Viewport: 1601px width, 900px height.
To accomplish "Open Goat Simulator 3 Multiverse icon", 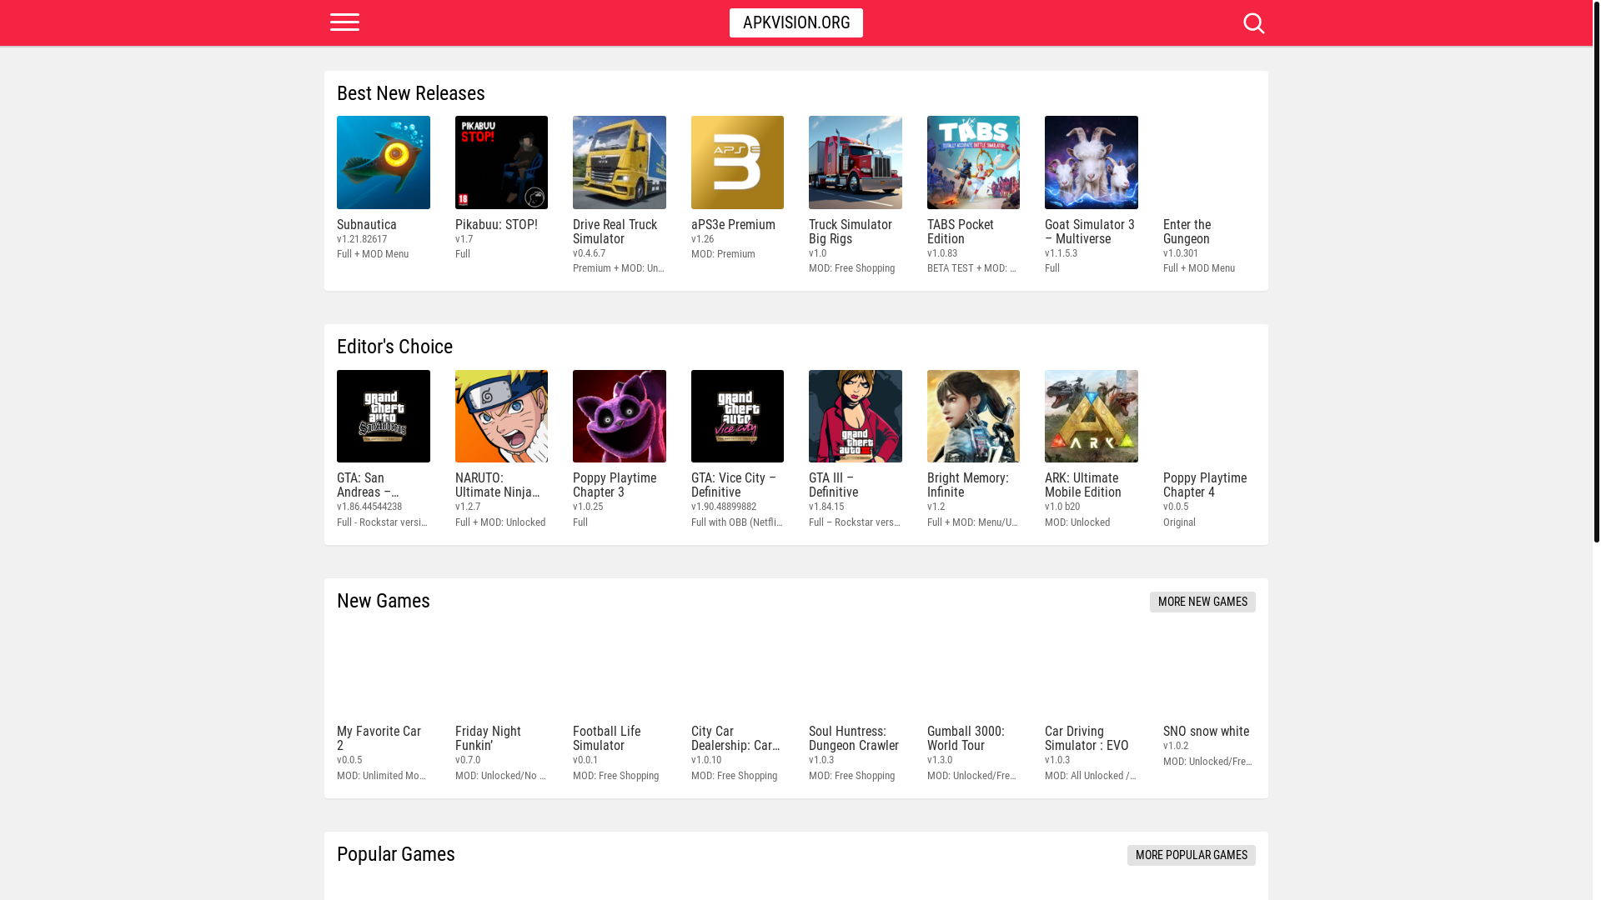I will (x=1092, y=162).
